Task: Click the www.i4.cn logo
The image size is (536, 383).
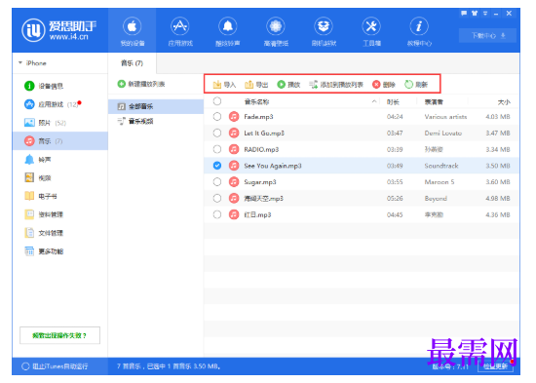Action: click(59, 29)
